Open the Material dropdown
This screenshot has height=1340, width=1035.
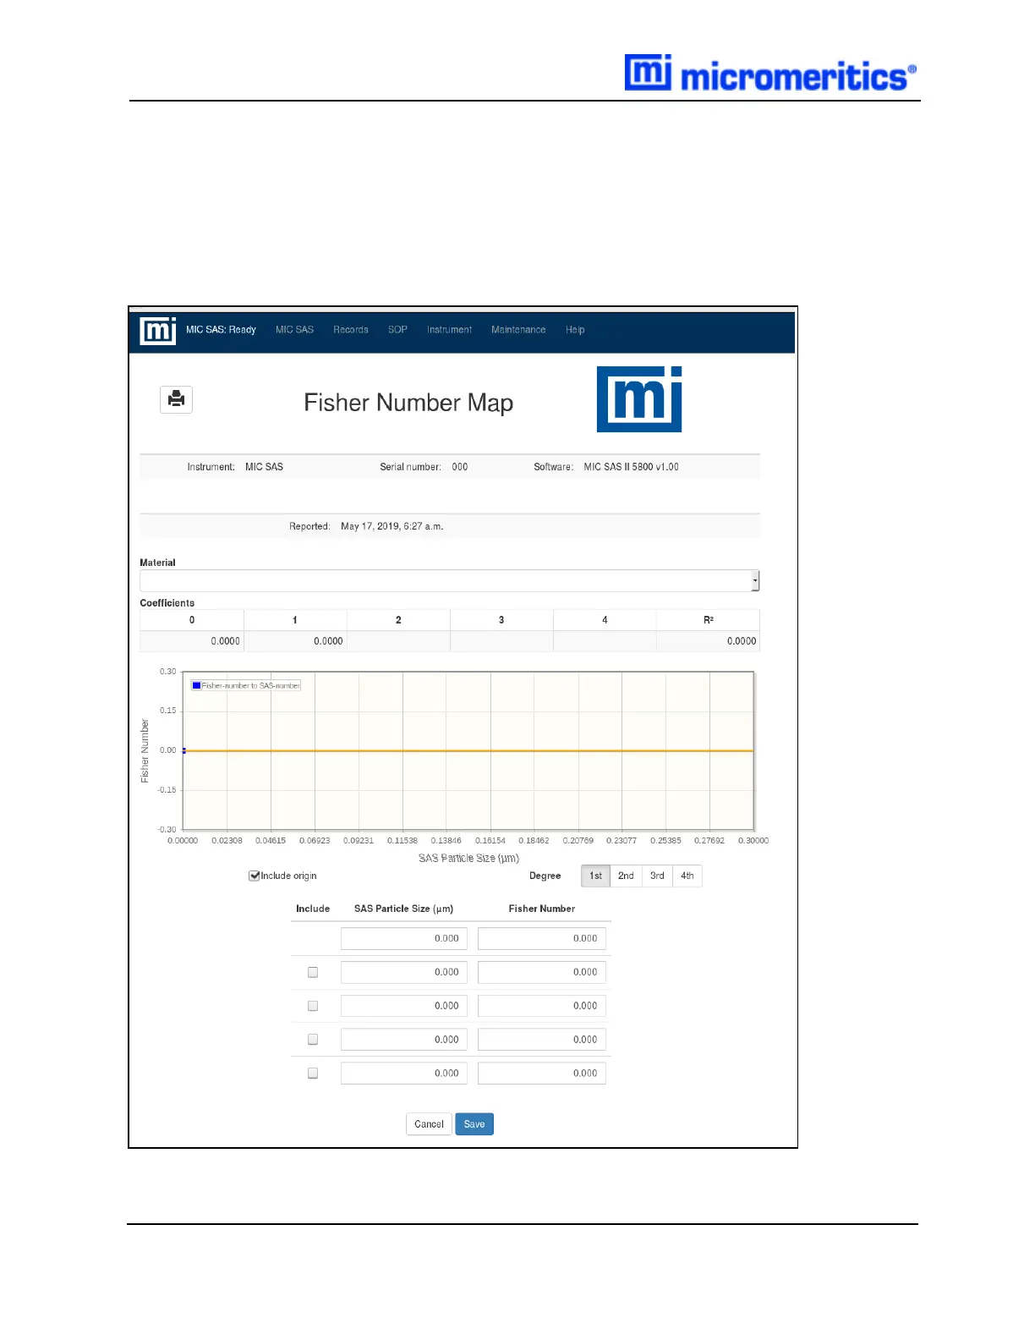[x=449, y=580]
